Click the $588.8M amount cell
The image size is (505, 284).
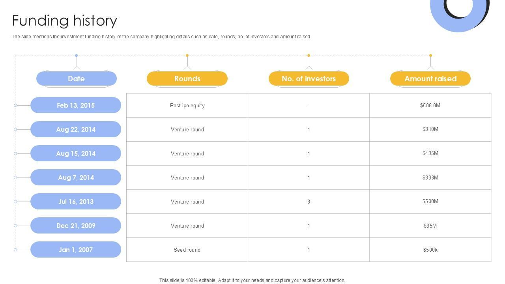[x=430, y=105]
